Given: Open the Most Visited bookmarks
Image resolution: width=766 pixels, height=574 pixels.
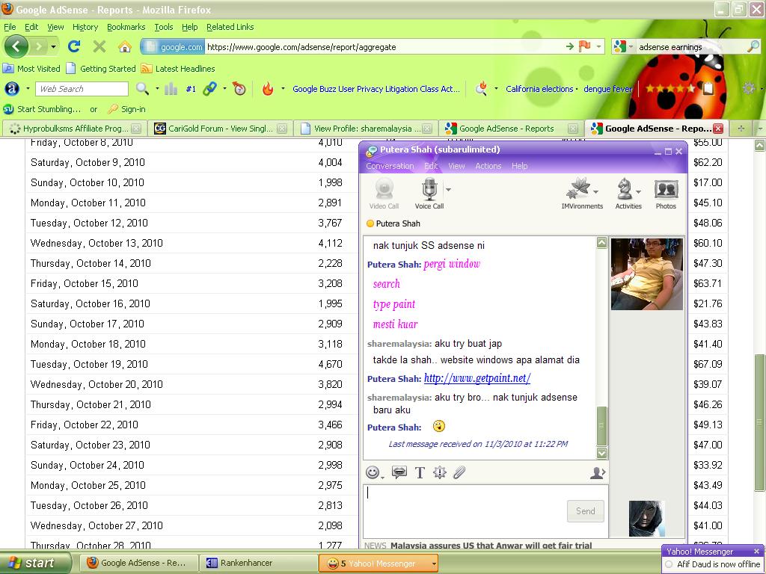Looking at the screenshot, I should pyautogui.click(x=31, y=69).
